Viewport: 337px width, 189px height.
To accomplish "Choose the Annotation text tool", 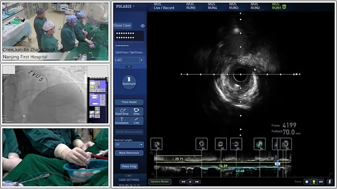I will 122,121.
